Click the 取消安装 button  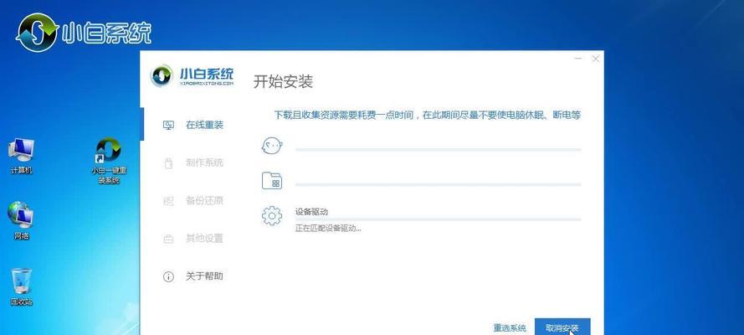(x=562, y=327)
